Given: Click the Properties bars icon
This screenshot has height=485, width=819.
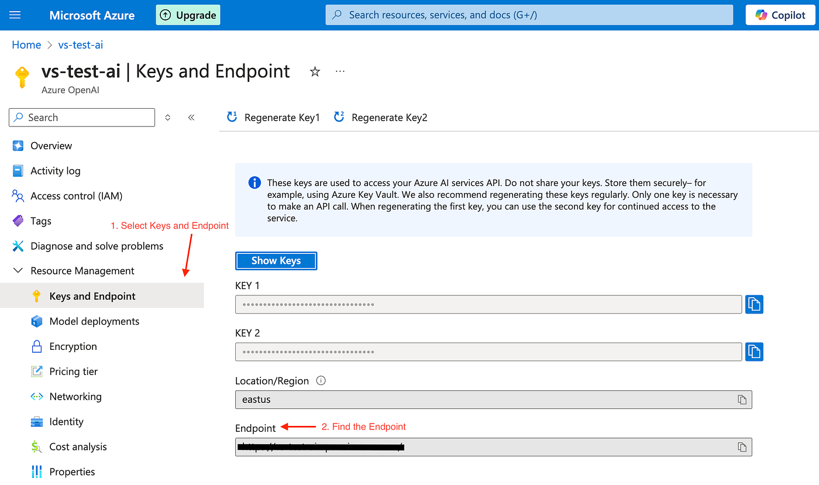Looking at the screenshot, I should tap(37, 472).
